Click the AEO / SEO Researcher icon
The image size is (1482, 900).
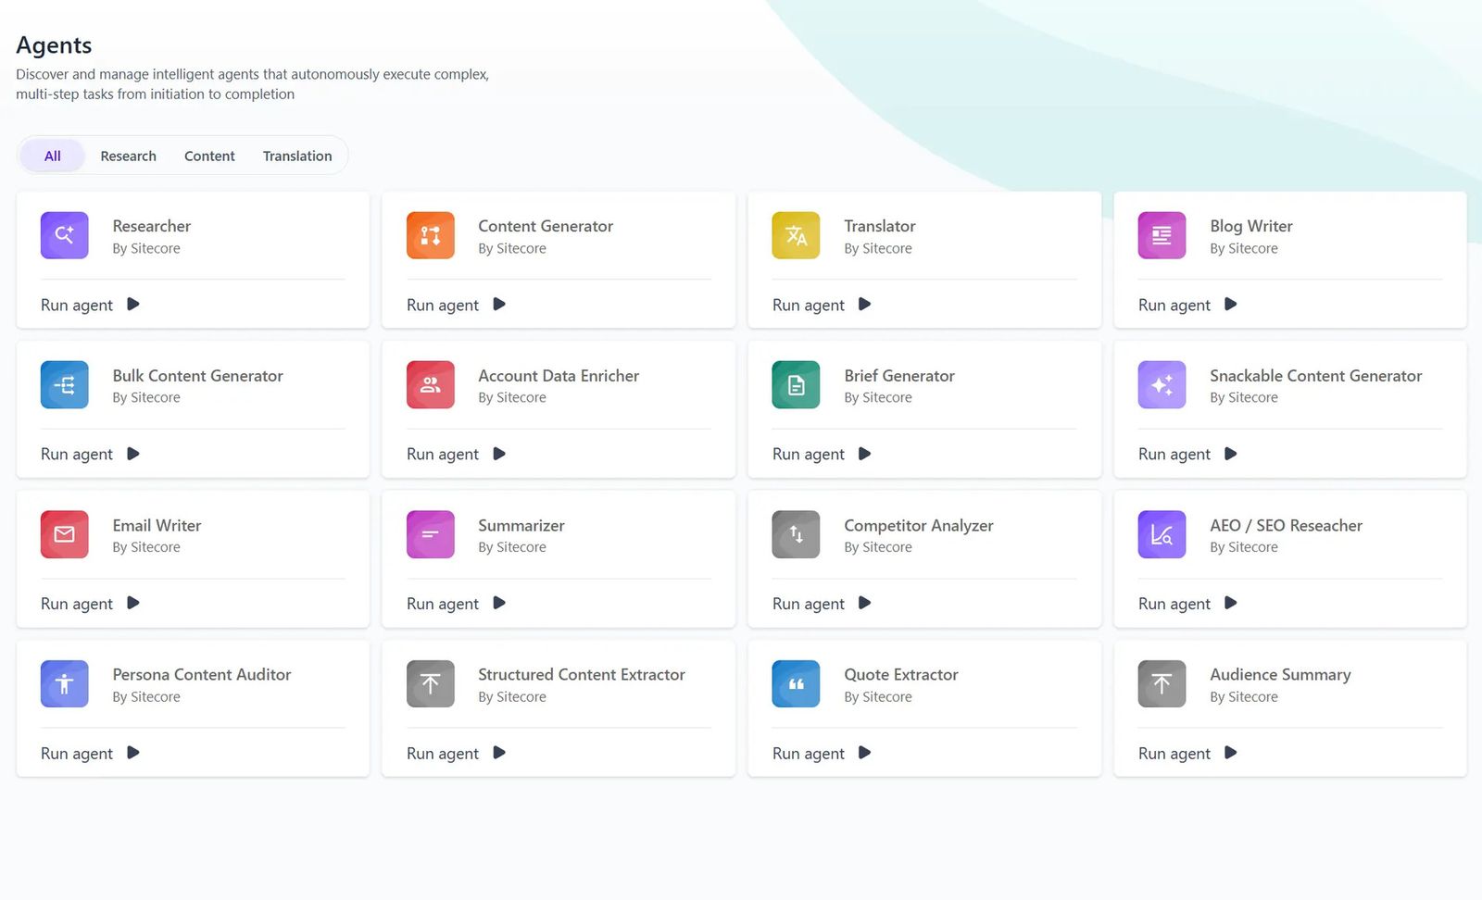(x=1162, y=534)
